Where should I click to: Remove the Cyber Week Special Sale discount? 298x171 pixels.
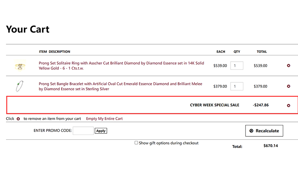tap(289, 106)
